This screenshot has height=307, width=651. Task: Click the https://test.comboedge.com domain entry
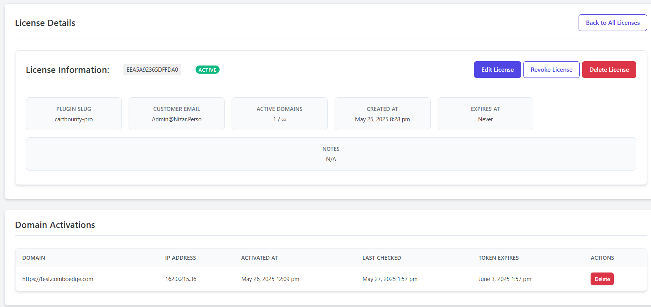(x=58, y=279)
